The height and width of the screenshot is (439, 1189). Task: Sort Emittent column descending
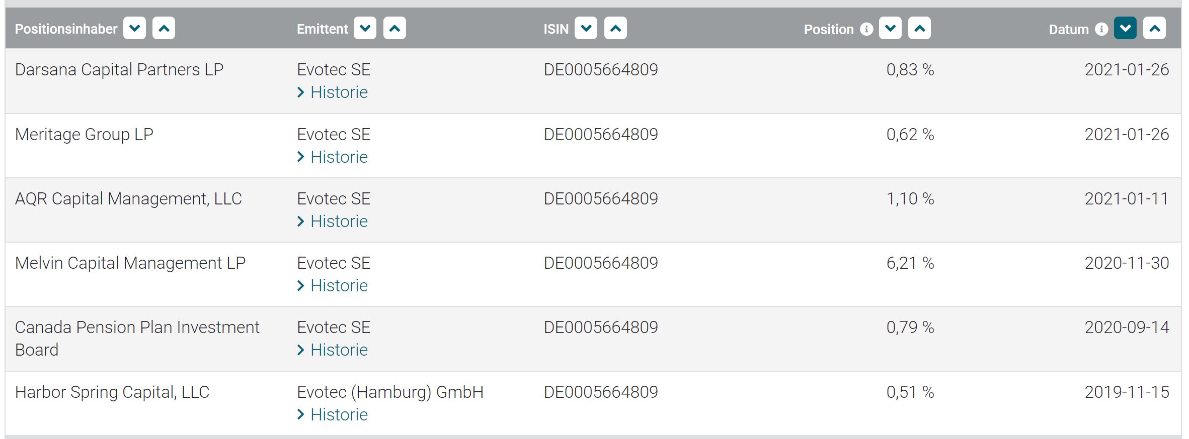[365, 28]
